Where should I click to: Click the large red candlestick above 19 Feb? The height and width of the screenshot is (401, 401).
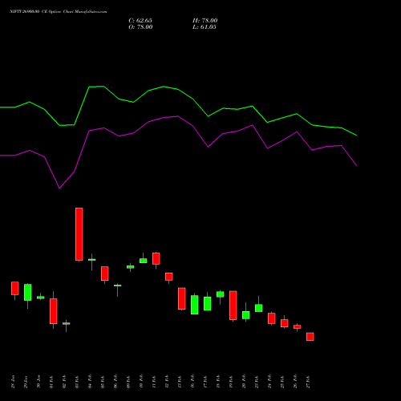[x=233, y=306]
